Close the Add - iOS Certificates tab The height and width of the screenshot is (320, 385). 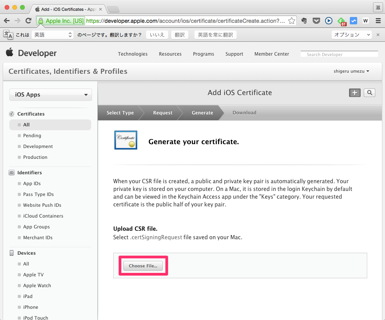tap(100, 9)
